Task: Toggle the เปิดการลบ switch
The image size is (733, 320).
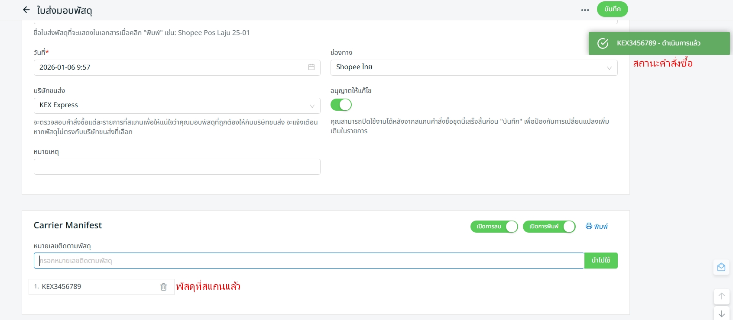Action: 494,227
